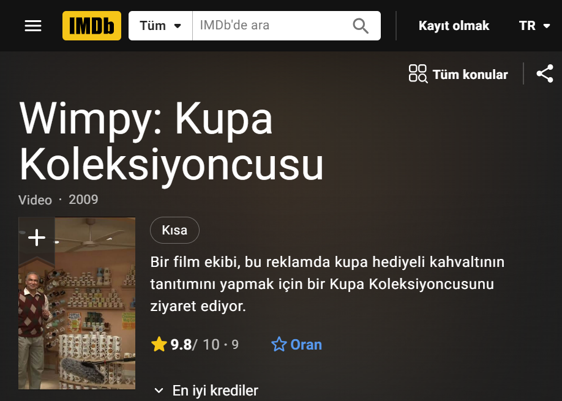Expand the En iyi krediler chevron
The image size is (562, 401).
tap(159, 391)
